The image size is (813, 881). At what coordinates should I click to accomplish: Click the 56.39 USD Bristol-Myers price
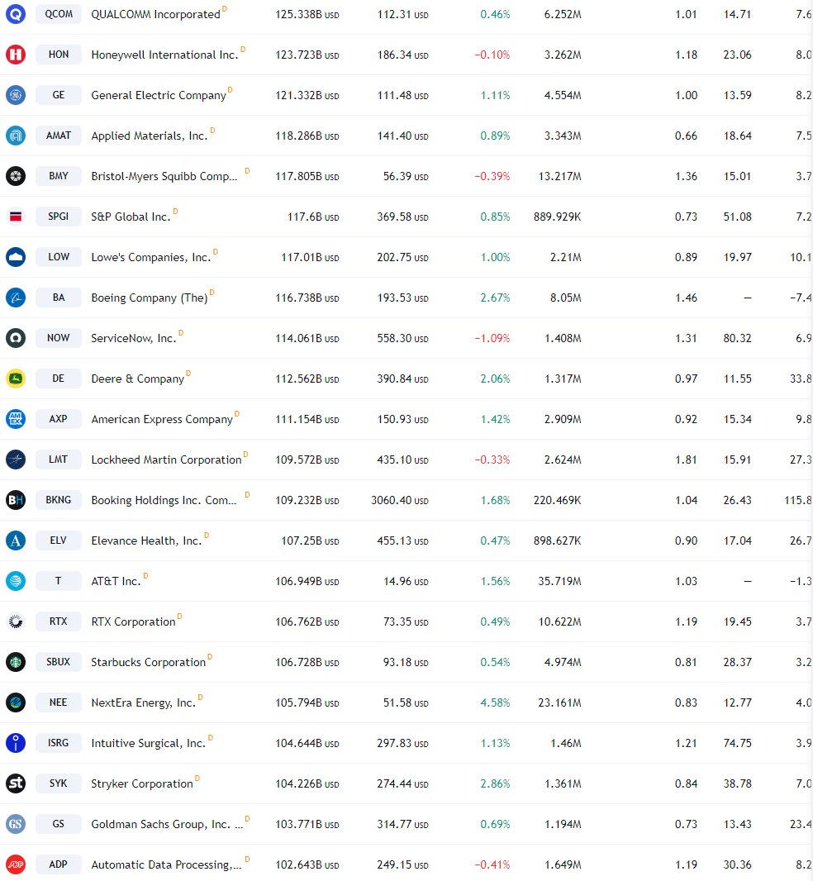pos(406,176)
